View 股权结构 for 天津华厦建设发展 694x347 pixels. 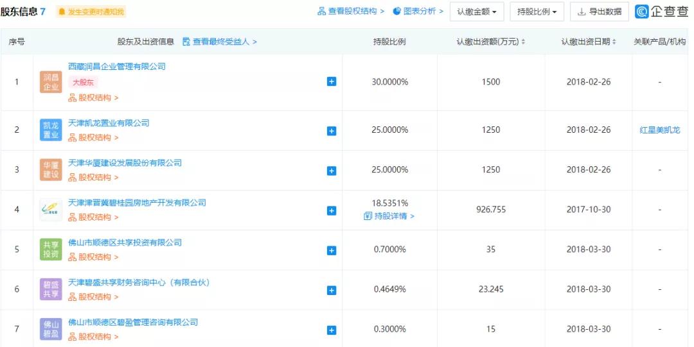pos(93,177)
